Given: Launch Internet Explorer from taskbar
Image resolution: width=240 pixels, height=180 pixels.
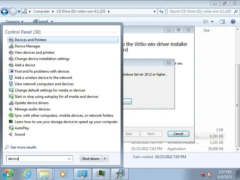Looking at the screenshot, I should point(27,174).
